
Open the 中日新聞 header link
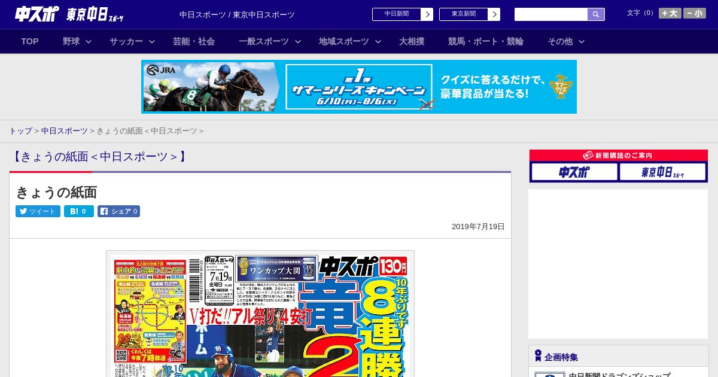(x=397, y=14)
